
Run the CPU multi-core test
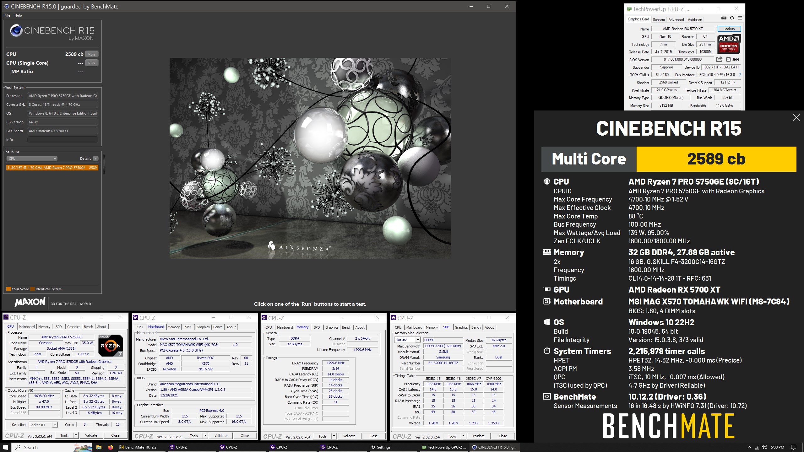(91, 54)
